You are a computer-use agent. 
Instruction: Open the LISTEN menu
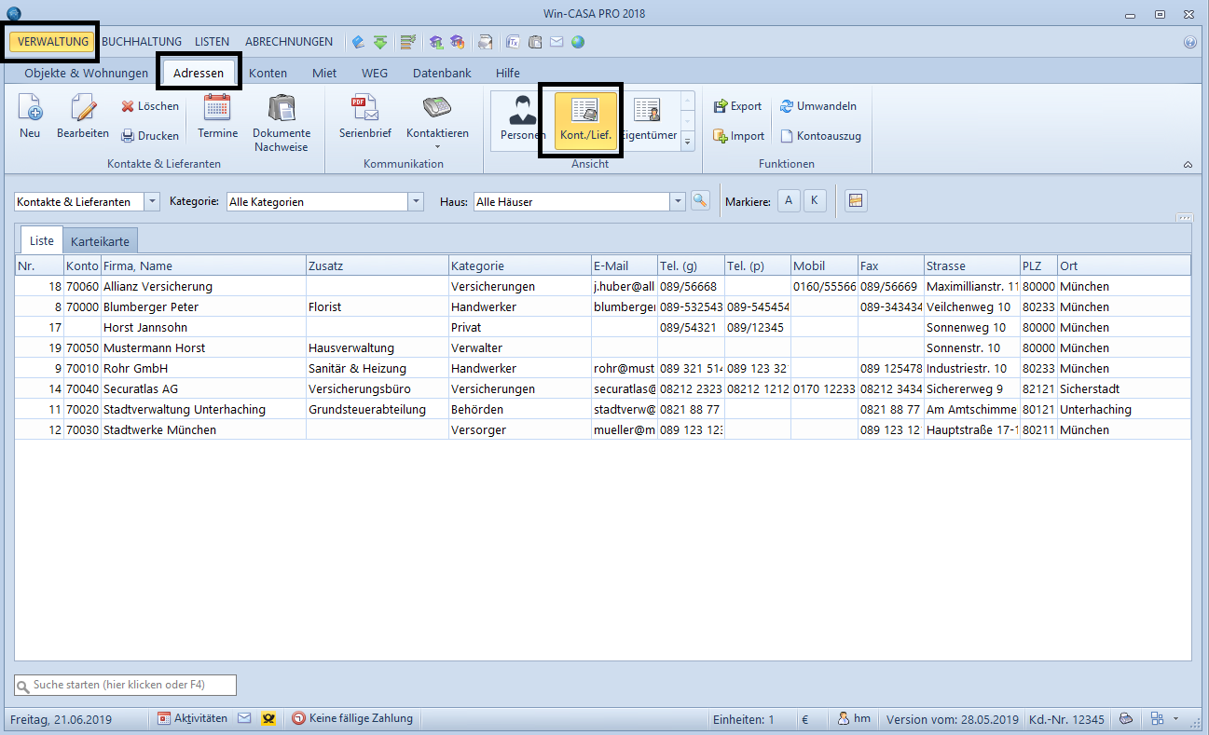click(x=213, y=42)
